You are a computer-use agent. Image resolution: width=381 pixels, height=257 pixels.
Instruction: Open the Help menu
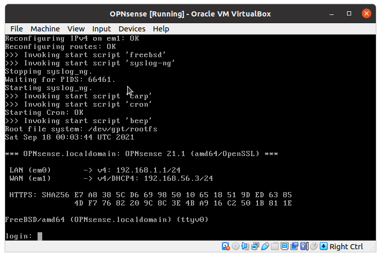pos(161,29)
